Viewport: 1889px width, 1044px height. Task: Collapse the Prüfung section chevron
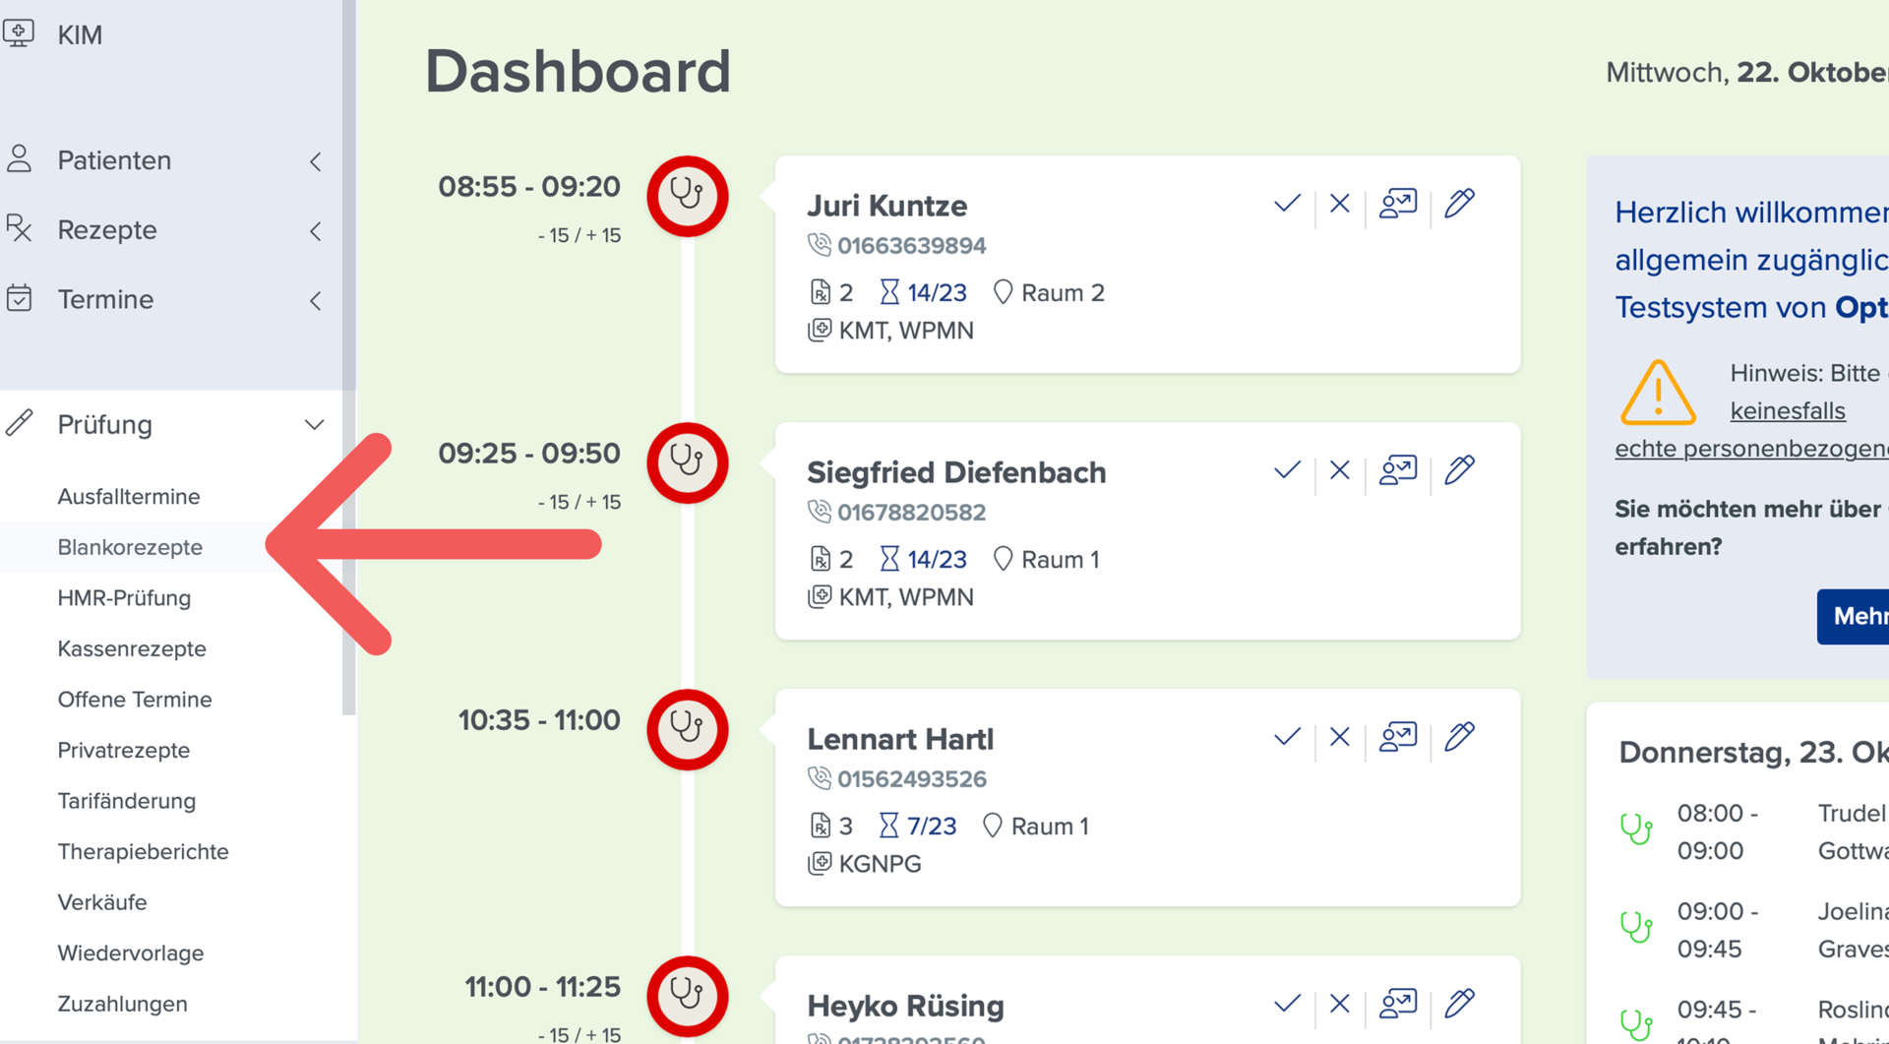coord(314,425)
